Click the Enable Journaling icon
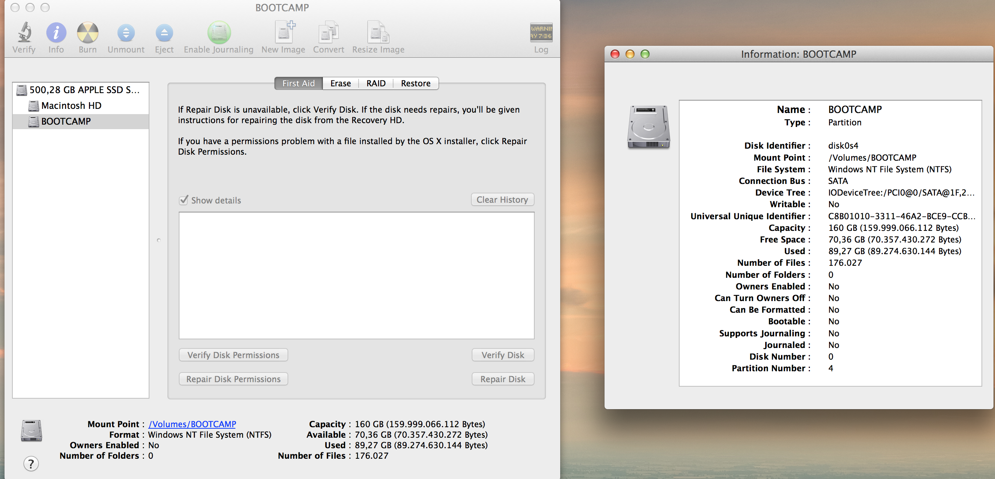This screenshot has height=479, width=995. click(x=219, y=33)
